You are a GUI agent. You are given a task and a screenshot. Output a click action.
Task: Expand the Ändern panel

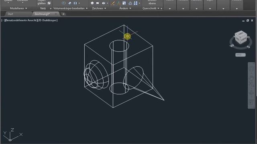[x=125, y=8]
